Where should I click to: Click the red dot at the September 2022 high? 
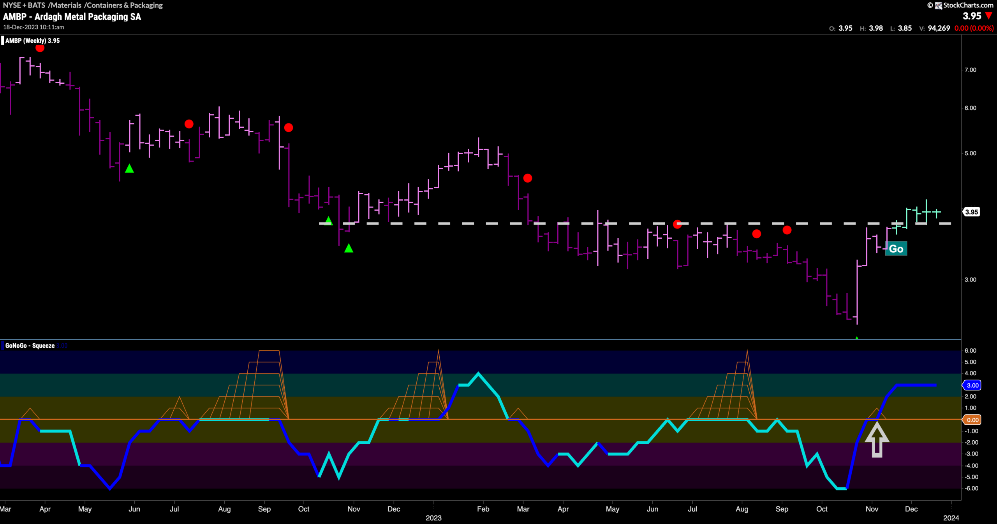289,128
